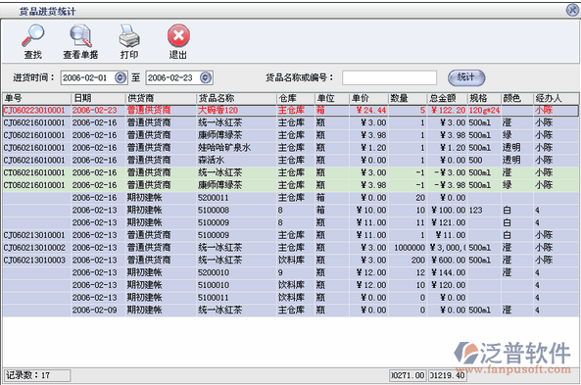This screenshot has width=581, height=385.
Task: Select red row CJ060223010001 大碗香120
Action: click(x=290, y=110)
